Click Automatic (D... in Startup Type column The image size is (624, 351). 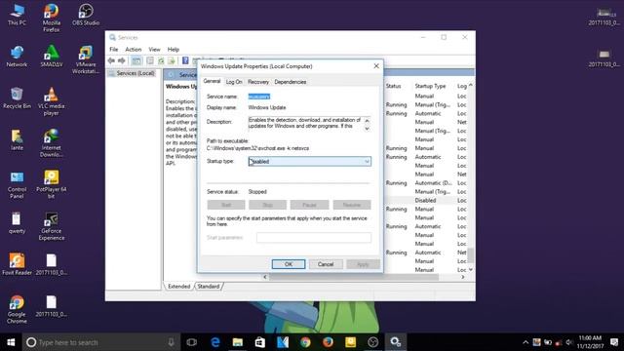tap(433, 183)
